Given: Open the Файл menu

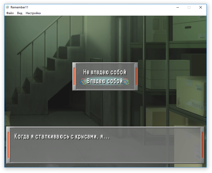Looking at the screenshot, I should pyautogui.click(x=10, y=13).
